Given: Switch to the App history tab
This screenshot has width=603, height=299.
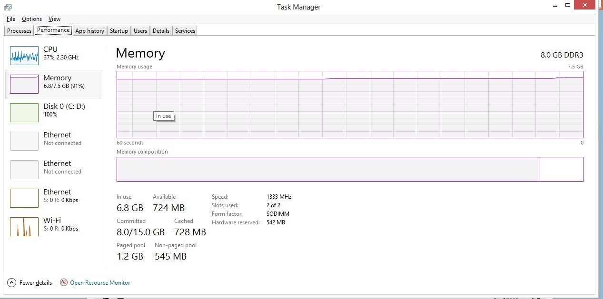Looking at the screenshot, I should tap(89, 31).
